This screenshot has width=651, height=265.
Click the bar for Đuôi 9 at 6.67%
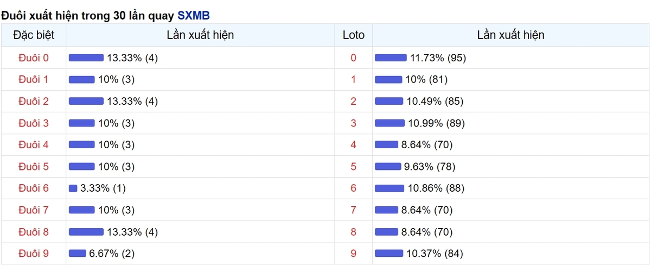tap(78, 254)
